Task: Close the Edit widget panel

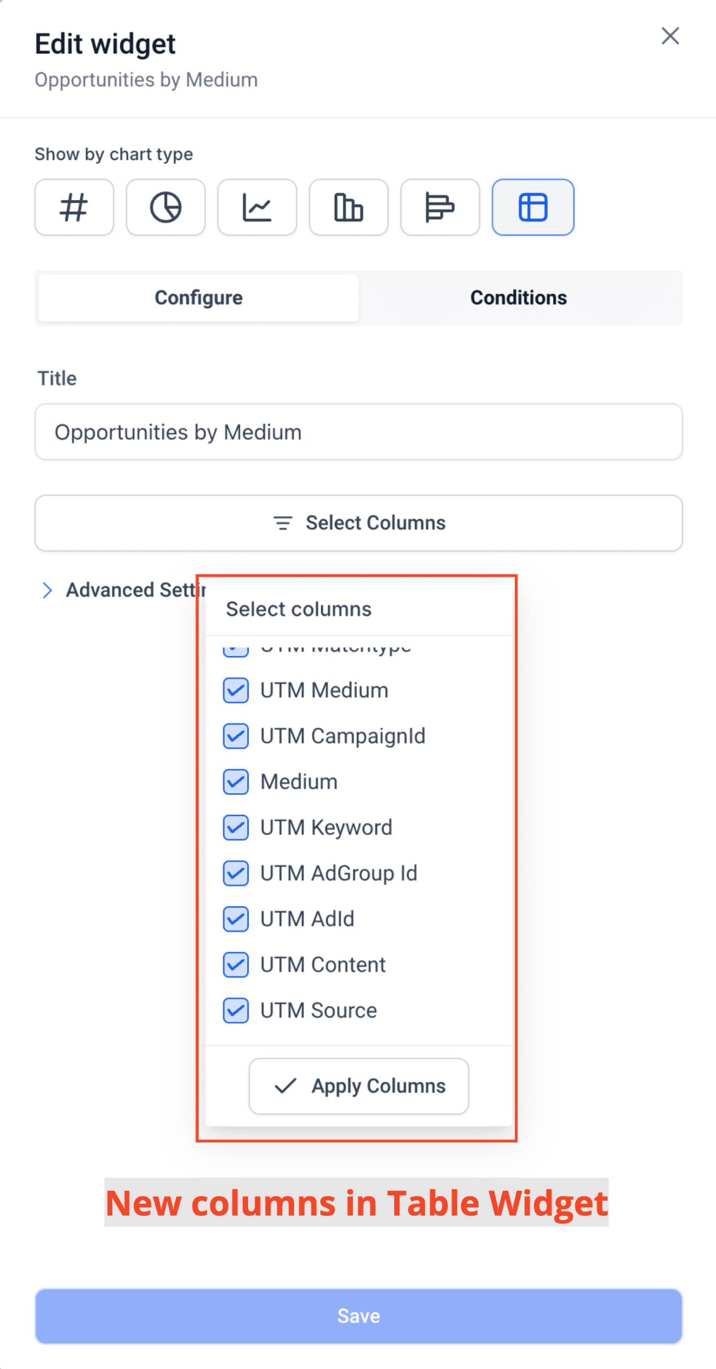Action: pos(670,36)
